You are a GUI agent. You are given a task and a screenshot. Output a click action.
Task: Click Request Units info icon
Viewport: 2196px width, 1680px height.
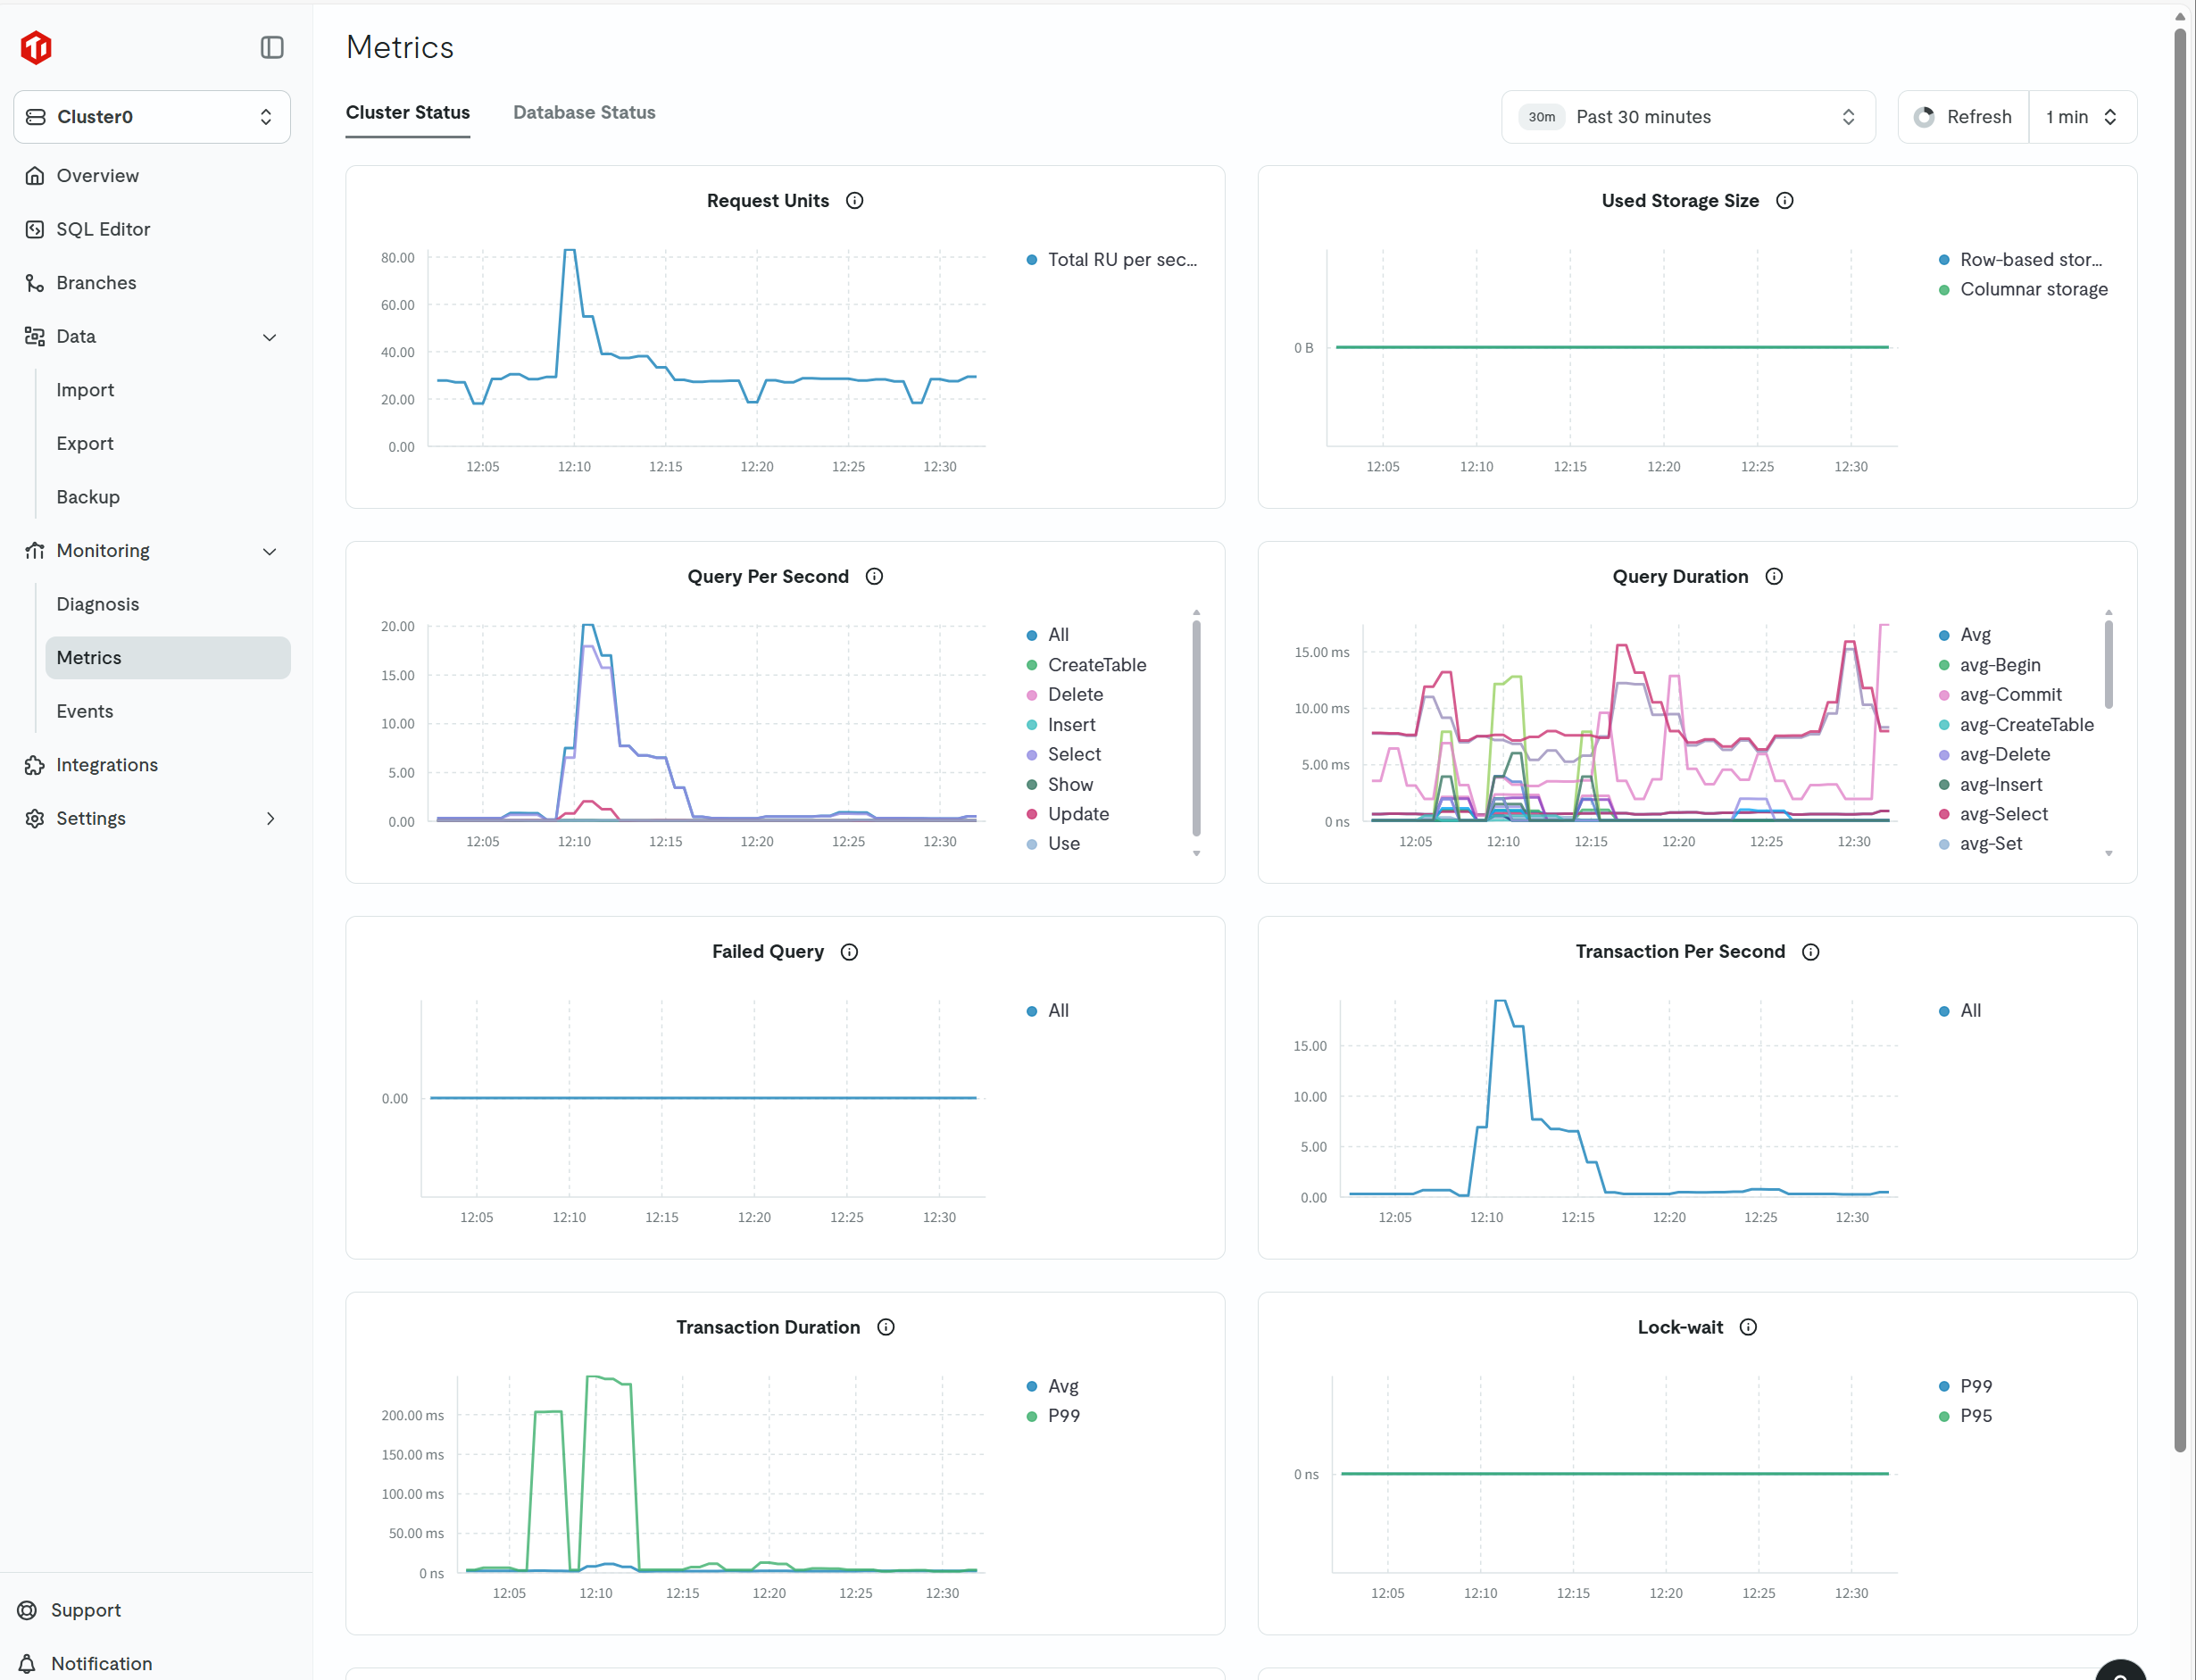[854, 201]
